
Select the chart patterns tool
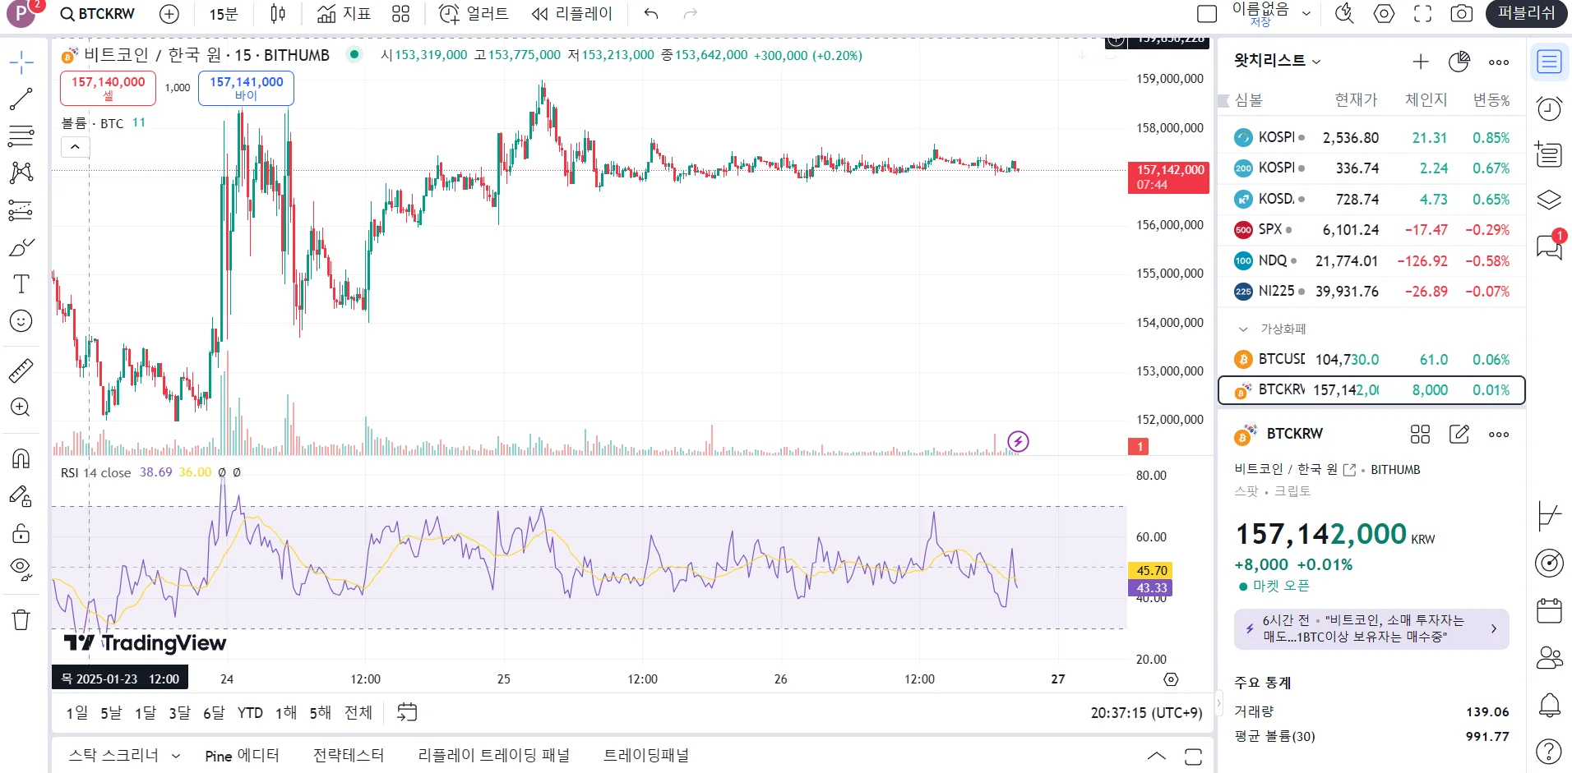pos(21,173)
